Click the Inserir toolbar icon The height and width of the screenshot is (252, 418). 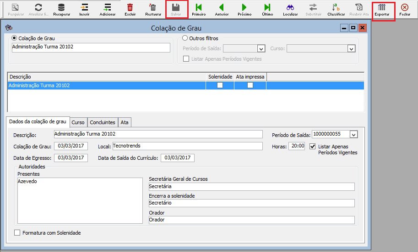[84, 8]
